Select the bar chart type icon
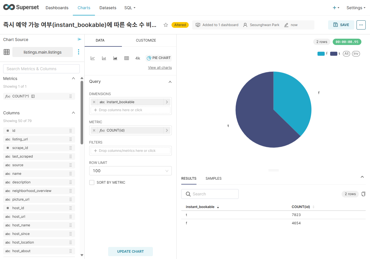370x259 pixels. [104, 58]
